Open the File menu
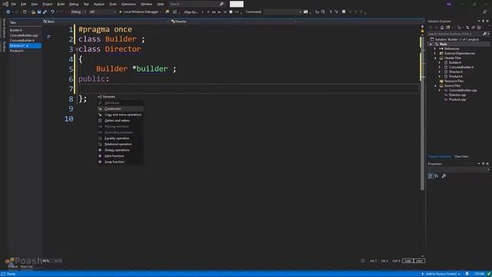Image resolution: width=492 pixels, height=277 pixels. click(x=14, y=4)
